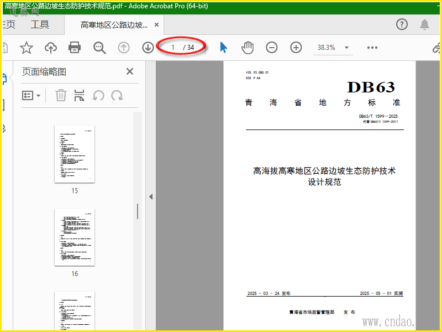442x332 pixels.
Task: Click the thumbnail panel scrollbar handle
Action: (x=138, y=211)
